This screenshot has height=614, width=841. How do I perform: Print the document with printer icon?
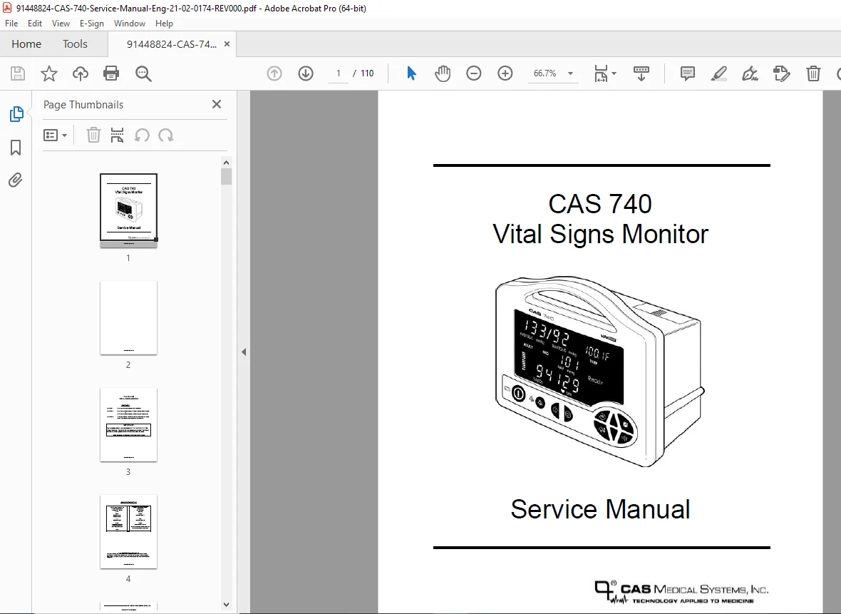tap(111, 73)
